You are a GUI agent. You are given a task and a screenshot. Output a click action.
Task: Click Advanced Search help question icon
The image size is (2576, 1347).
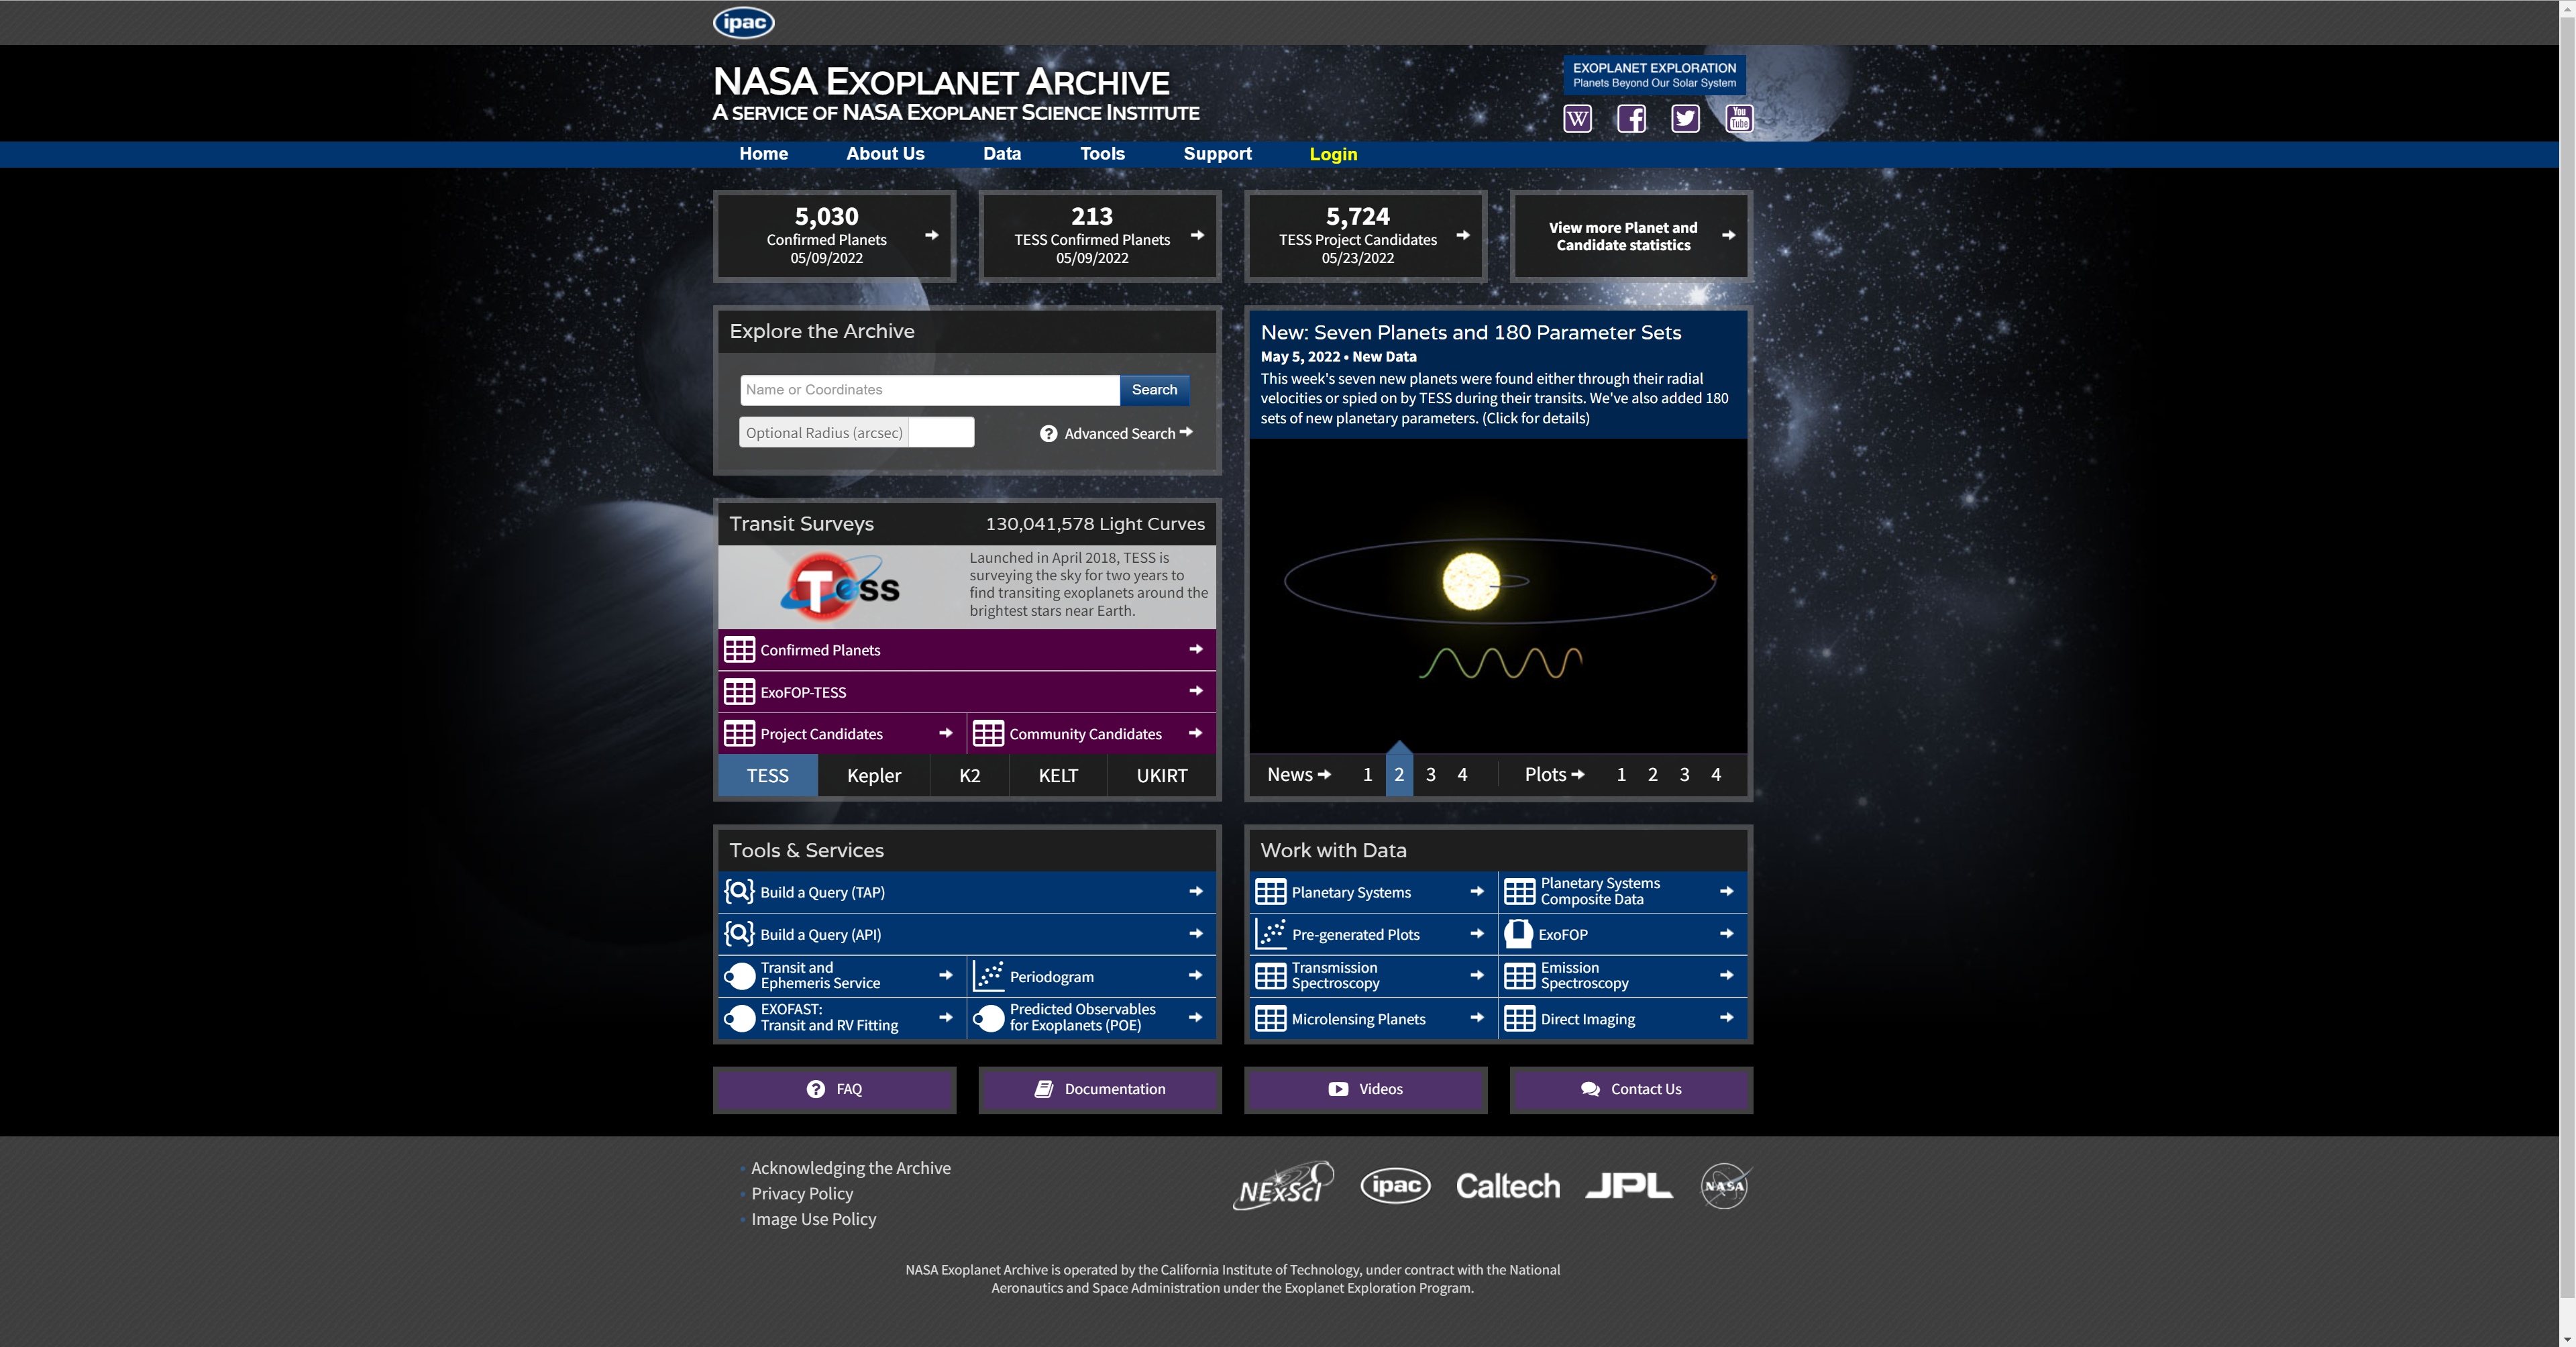tap(1048, 433)
